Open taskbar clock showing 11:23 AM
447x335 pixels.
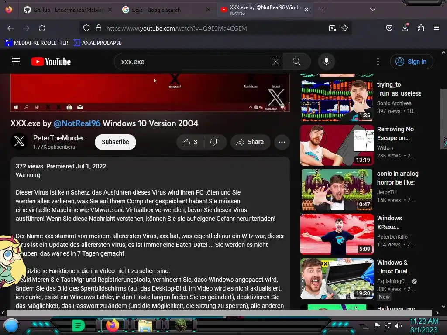tap(423, 325)
